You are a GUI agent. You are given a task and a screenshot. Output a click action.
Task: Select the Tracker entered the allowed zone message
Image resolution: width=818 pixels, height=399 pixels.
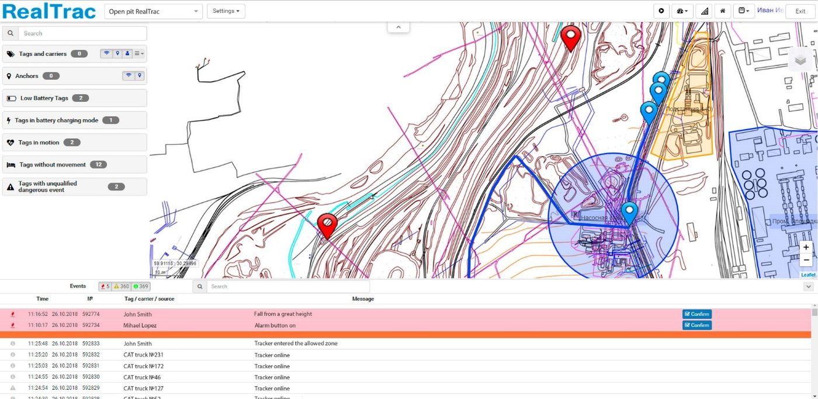(296, 344)
